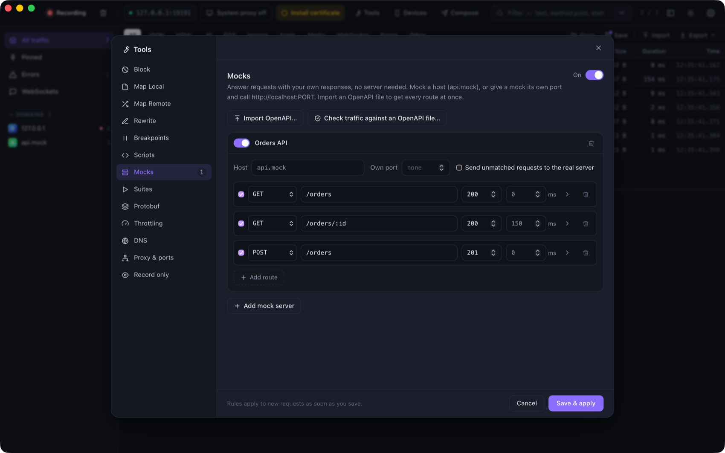Uncheck the GET /orders route checkbox
The height and width of the screenshot is (453, 725).
[241, 194]
